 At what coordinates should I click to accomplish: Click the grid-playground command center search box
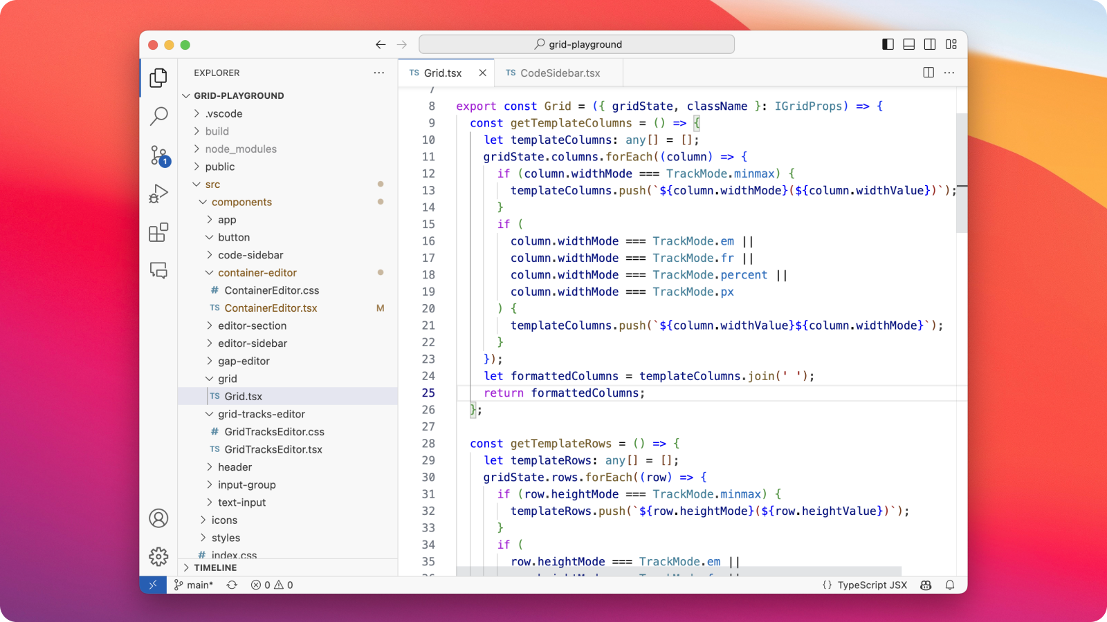[x=576, y=44]
